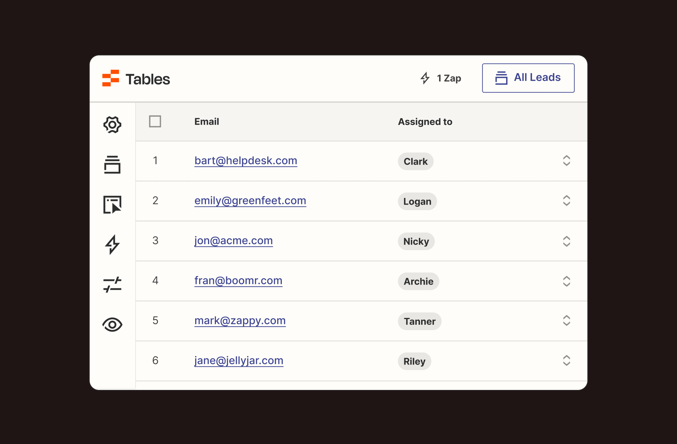Image resolution: width=677 pixels, height=444 pixels.
Task: Open the filter sliders icon in sidebar
Action: click(x=112, y=284)
